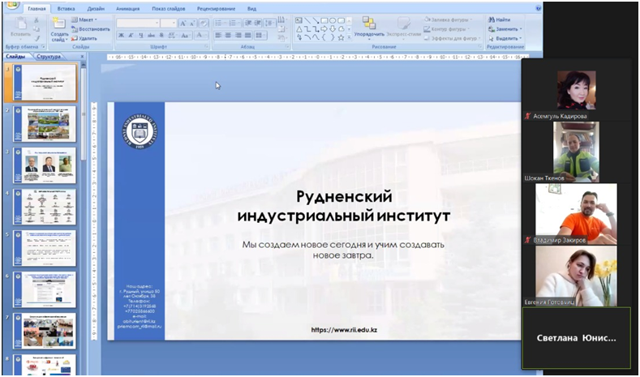Click the Decrease Indent icon
Screen dimensions: 640x377
(247, 24)
